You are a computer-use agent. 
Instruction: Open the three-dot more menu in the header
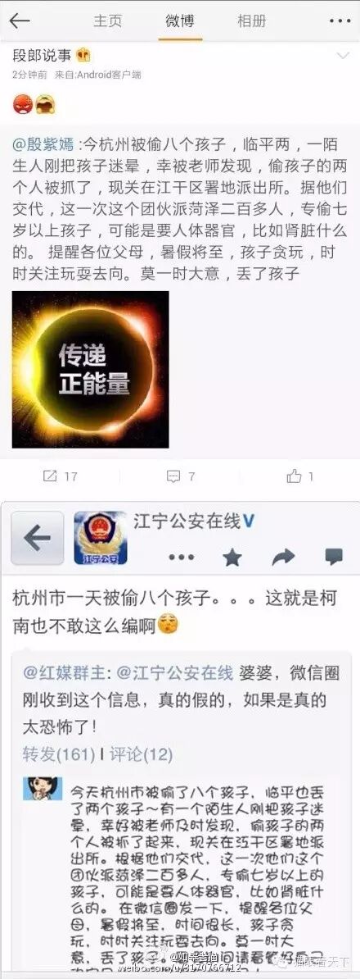(x=340, y=21)
